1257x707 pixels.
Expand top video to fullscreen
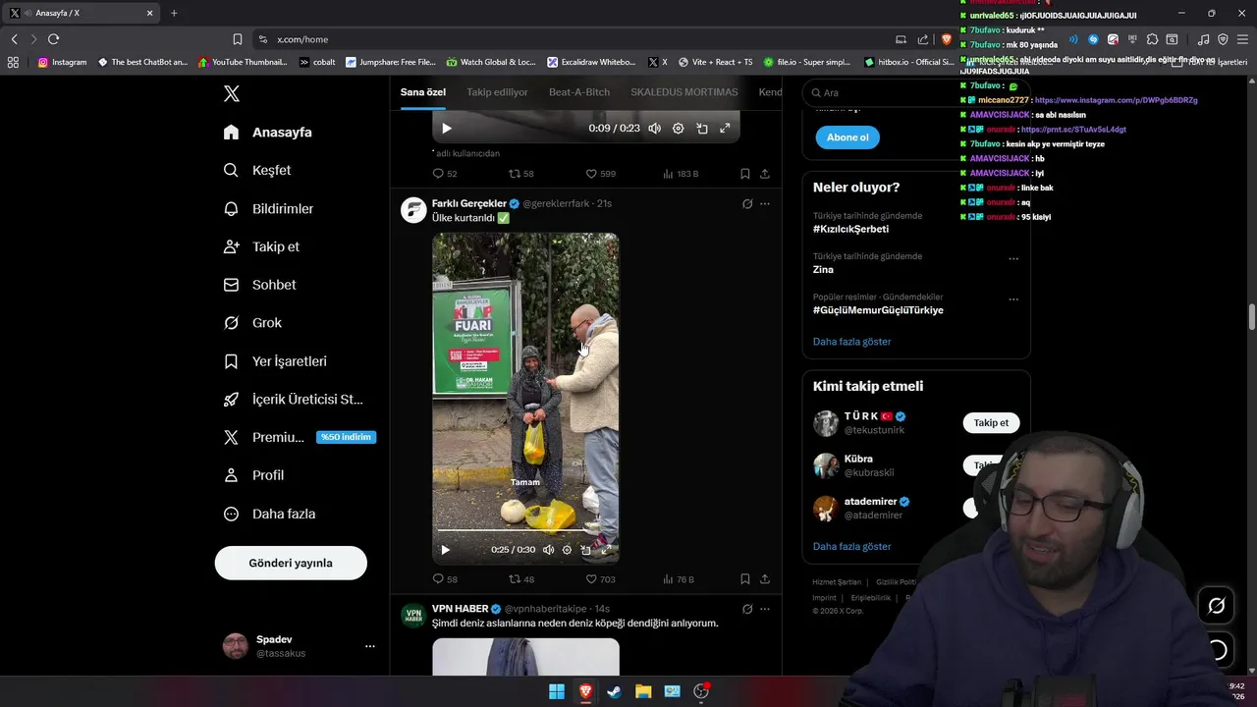pyautogui.click(x=725, y=128)
